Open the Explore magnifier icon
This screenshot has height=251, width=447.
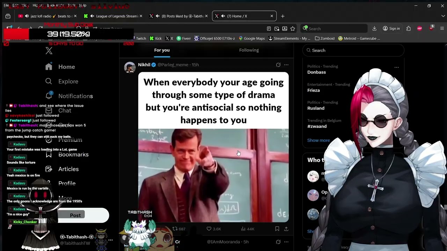[x=49, y=81]
